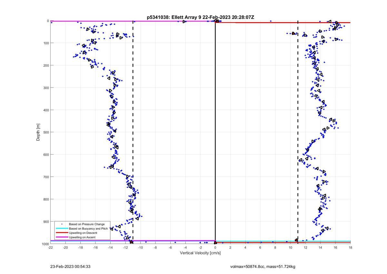Click the x-axis tick label '8'
Image resolution: width=387 pixels, height=274 pixels.
(x=275, y=248)
